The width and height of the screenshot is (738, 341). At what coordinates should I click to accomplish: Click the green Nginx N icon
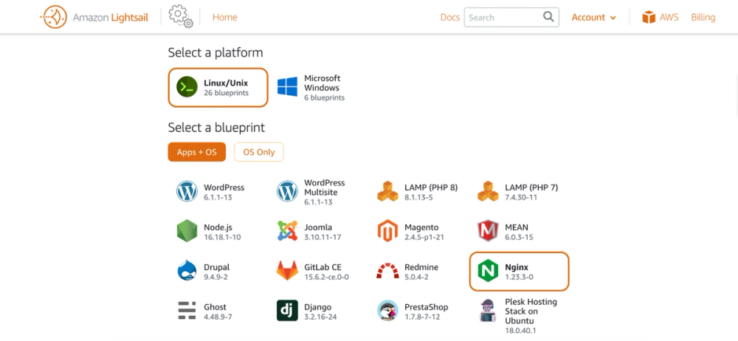tap(488, 272)
